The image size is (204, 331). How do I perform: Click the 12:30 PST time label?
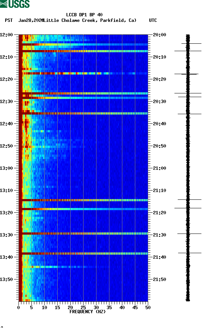[6, 102]
